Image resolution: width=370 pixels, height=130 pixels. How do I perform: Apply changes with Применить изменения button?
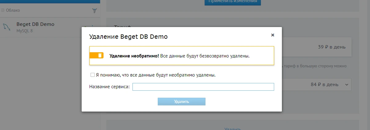[233, 2]
